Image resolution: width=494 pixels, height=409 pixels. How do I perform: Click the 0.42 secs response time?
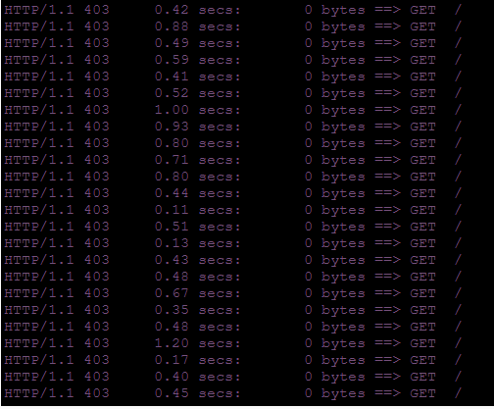click(x=197, y=10)
